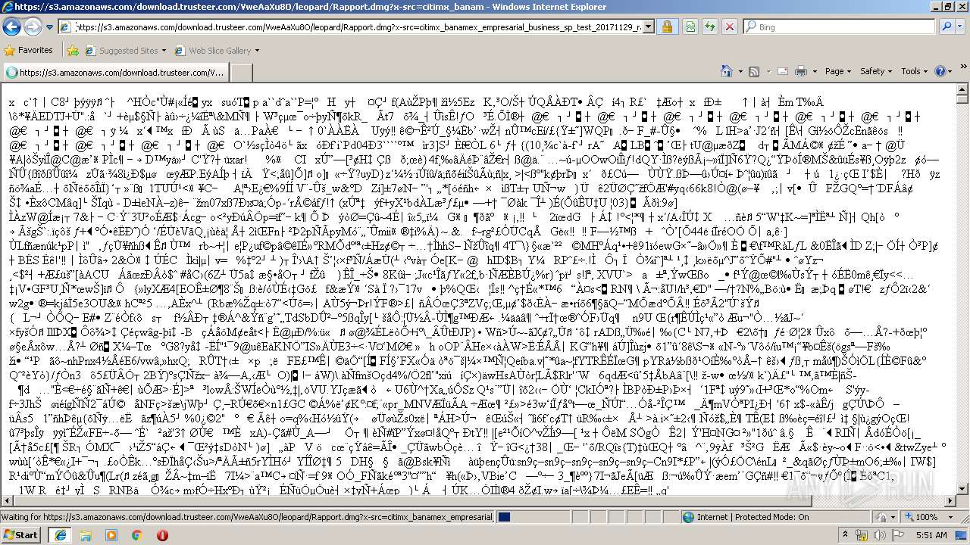Image resolution: width=970 pixels, height=545 pixels.
Task: Click the 5:51 AM clock
Action: (x=932, y=534)
